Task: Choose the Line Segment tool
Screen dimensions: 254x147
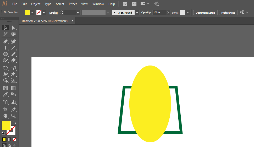Action: pos(13,48)
